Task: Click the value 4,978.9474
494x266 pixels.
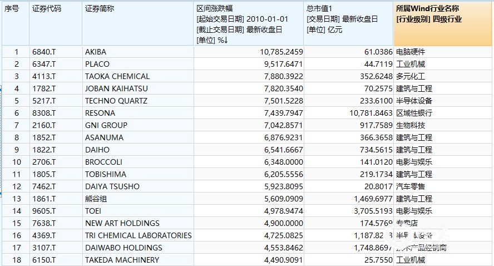Action: [284, 211]
